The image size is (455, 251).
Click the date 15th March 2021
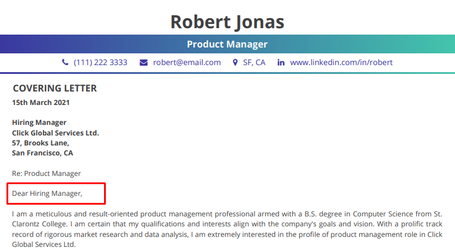41,103
